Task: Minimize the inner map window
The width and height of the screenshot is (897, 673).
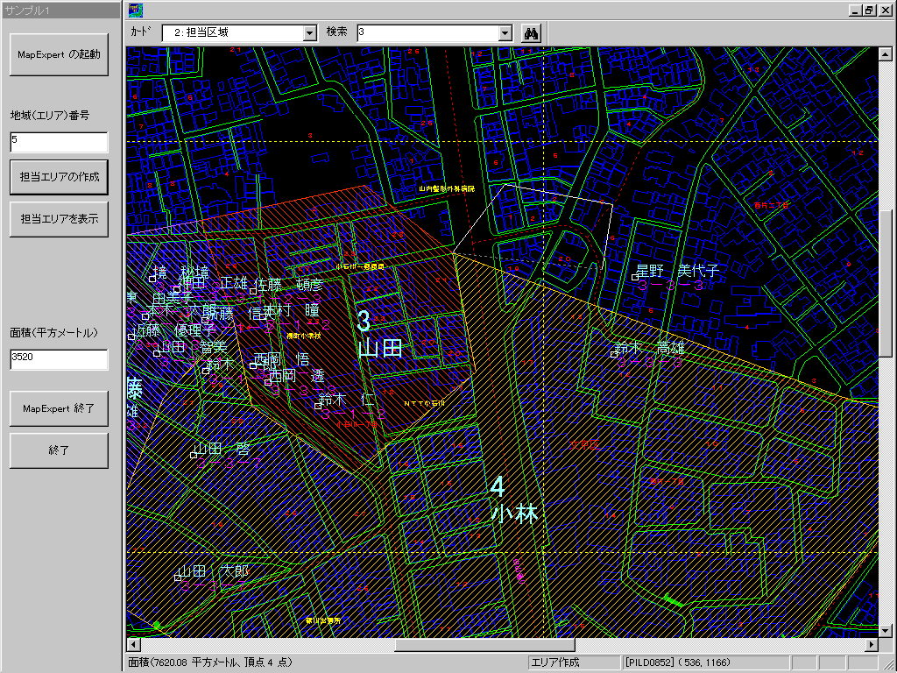Action: [x=856, y=10]
